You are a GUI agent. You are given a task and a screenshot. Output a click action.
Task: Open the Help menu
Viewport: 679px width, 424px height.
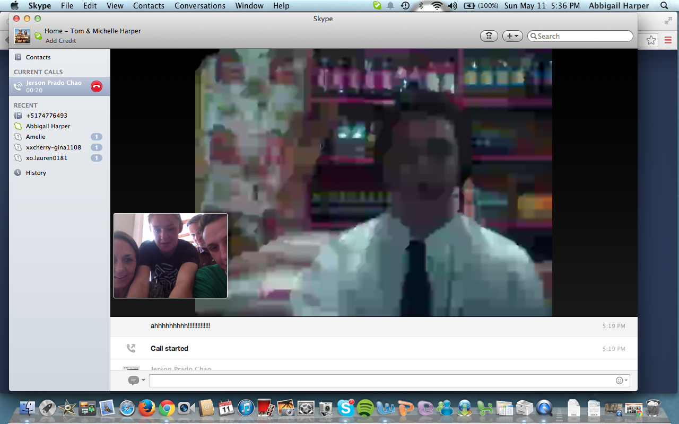pyautogui.click(x=281, y=6)
